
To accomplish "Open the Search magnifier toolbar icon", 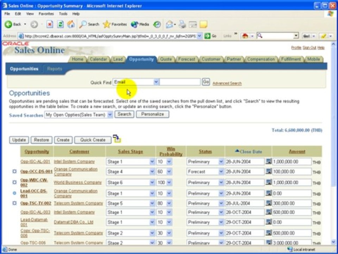I will click(83, 24).
